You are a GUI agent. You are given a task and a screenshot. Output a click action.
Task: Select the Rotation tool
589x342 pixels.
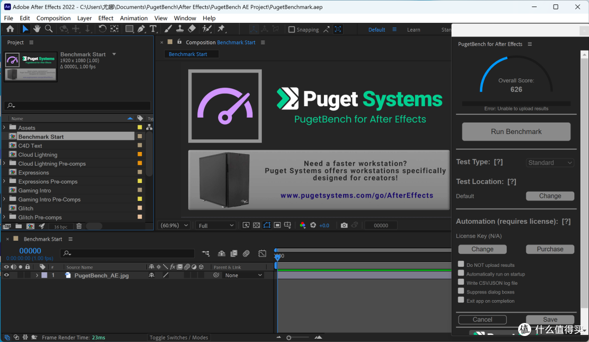tap(102, 29)
